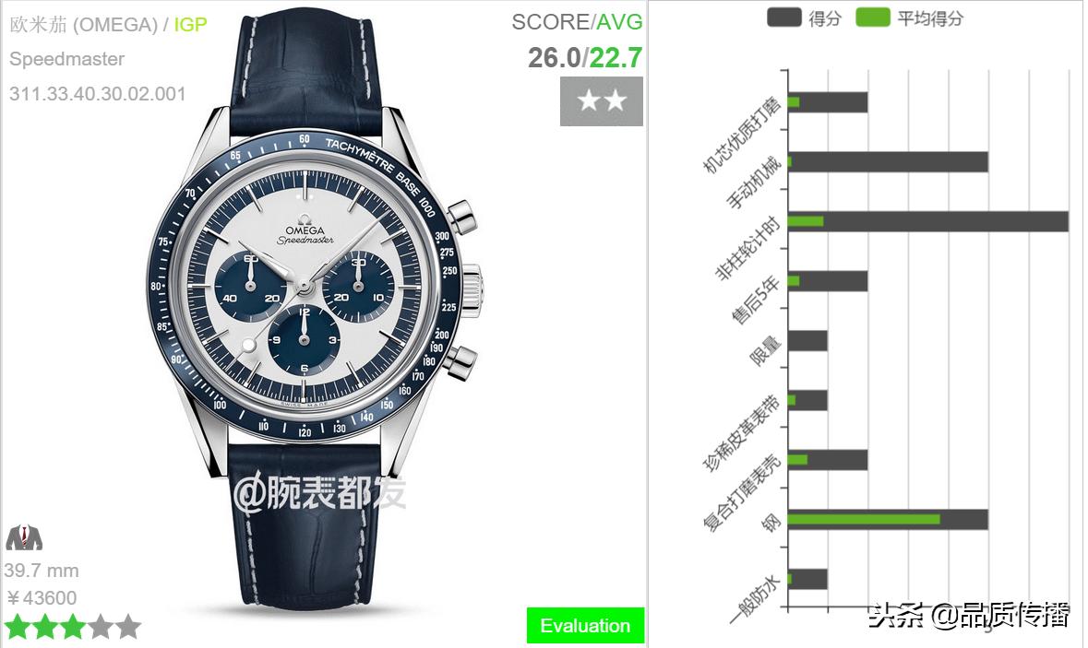The width and height of the screenshot is (1088, 648).
Task: Click the 欧米茄 (OMEGA) brand name
Action: 84,25
